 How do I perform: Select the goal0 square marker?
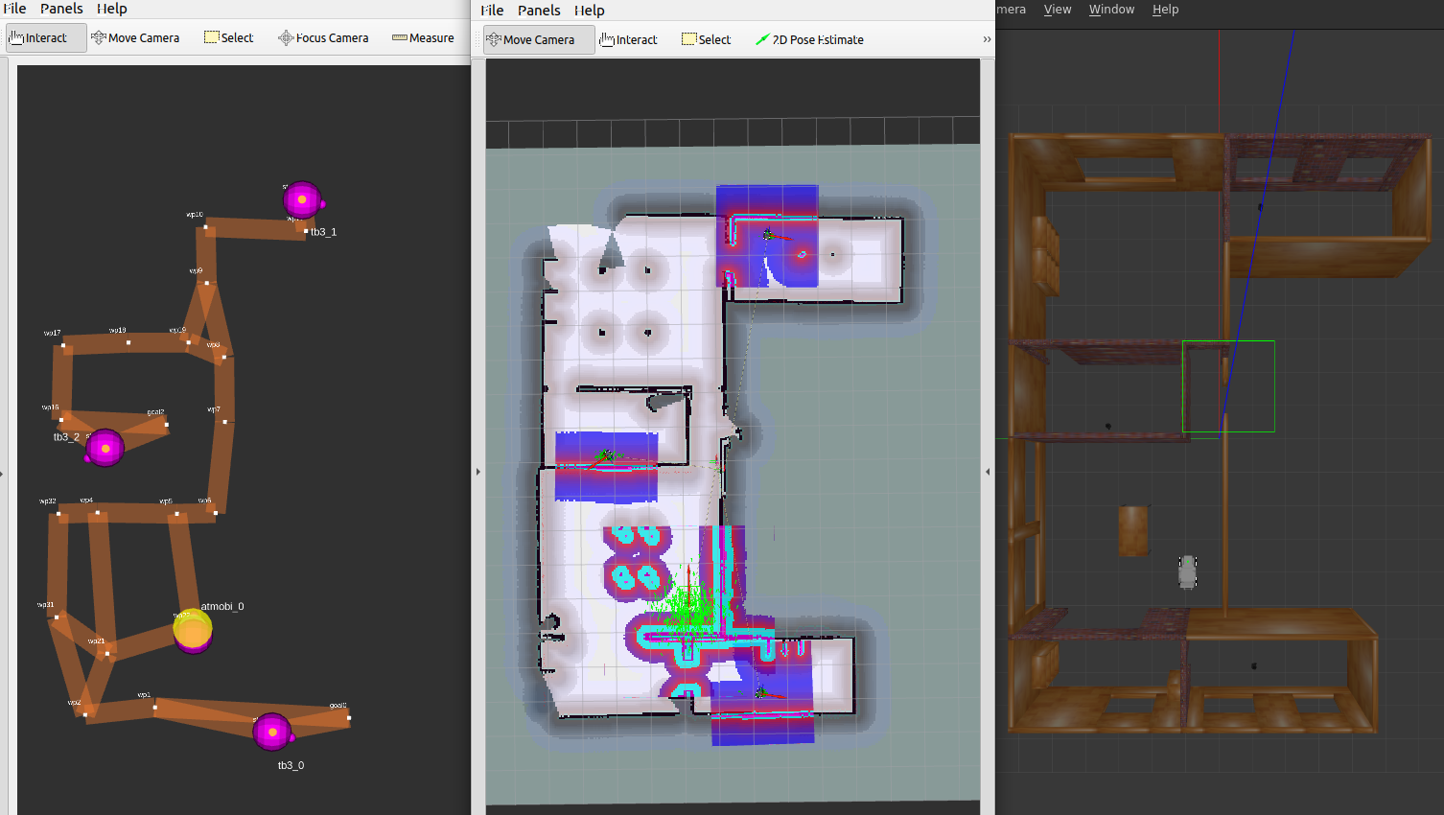tap(349, 717)
